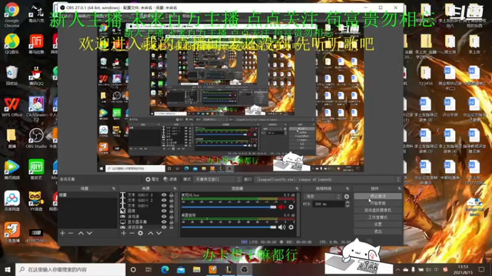Open 桌面音频 mixer gear settings
Viewport: 492px width, 276px height.
291,227
